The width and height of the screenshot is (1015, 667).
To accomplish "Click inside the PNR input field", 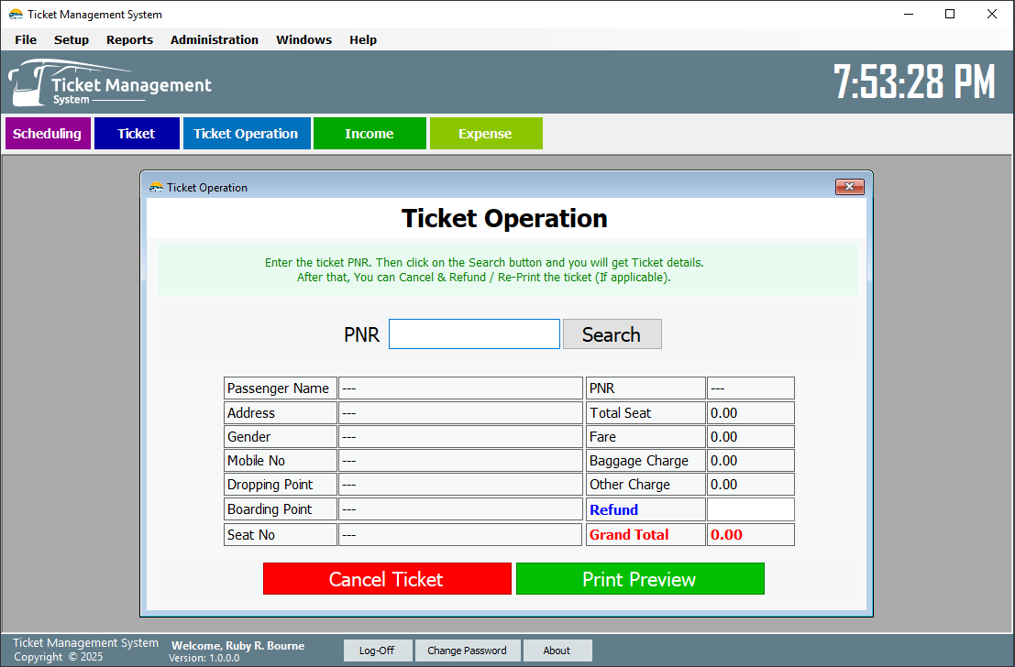I will [x=473, y=333].
